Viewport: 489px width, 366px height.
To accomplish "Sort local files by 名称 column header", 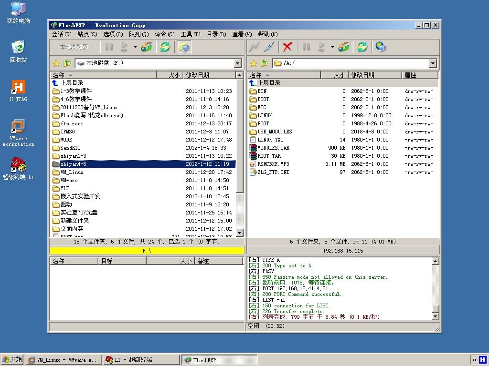I will tap(103, 75).
